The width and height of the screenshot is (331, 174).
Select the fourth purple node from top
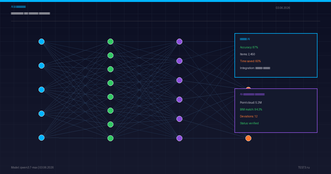tap(179, 99)
